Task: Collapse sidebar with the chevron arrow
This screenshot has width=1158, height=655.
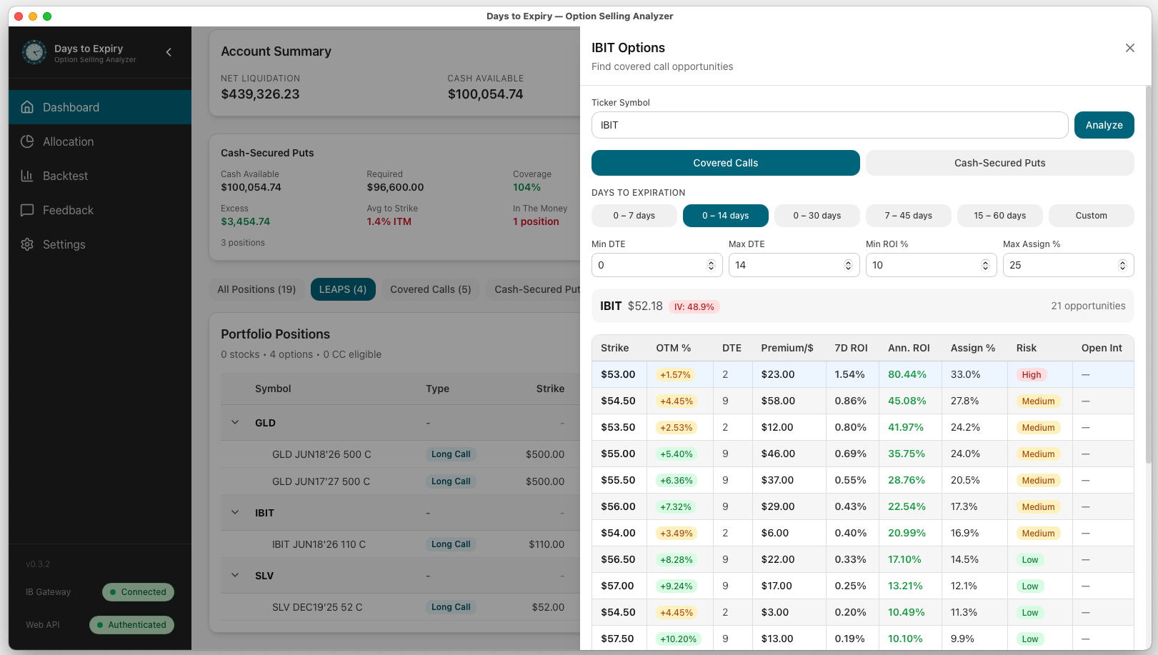Action: (x=169, y=52)
